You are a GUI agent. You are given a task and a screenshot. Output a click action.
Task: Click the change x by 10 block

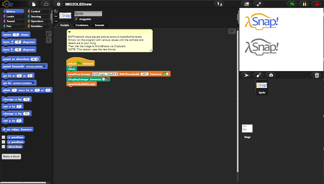16,100
